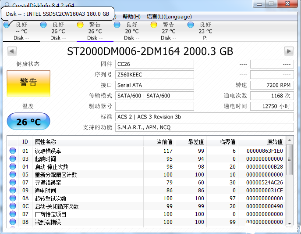Click raw value 00000863F1E0

pyautogui.click(x=265, y=151)
